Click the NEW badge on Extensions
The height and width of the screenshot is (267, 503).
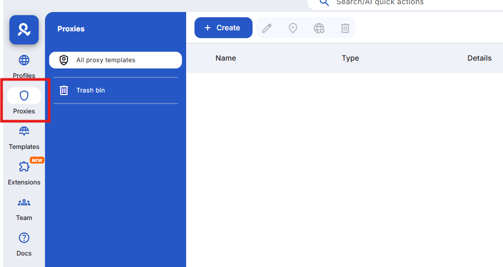point(37,160)
